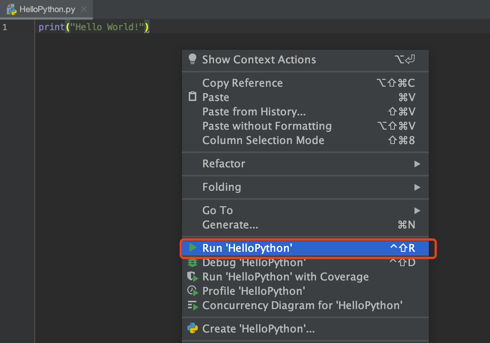The height and width of the screenshot is (343, 490).
Task: Open Concurrency Diagram for 'HelloPython'
Action: (x=305, y=305)
